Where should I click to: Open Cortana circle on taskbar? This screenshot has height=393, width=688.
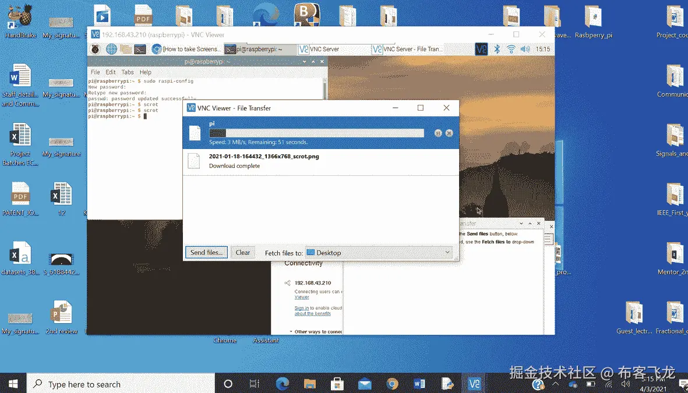(228, 384)
